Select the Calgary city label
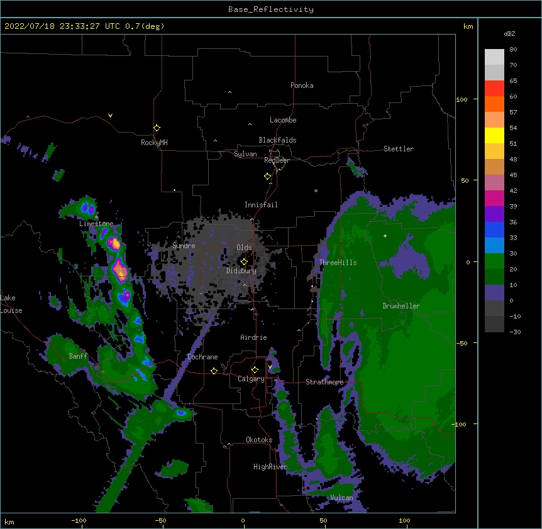The width and height of the screenshot is (542, 529). 251,379
